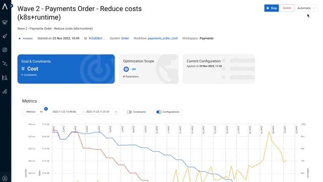The image size is (323, 182).
Task: Edit the end datetime 2022-11-23 11:31:31 field
Action: click(x=97, y=112)
